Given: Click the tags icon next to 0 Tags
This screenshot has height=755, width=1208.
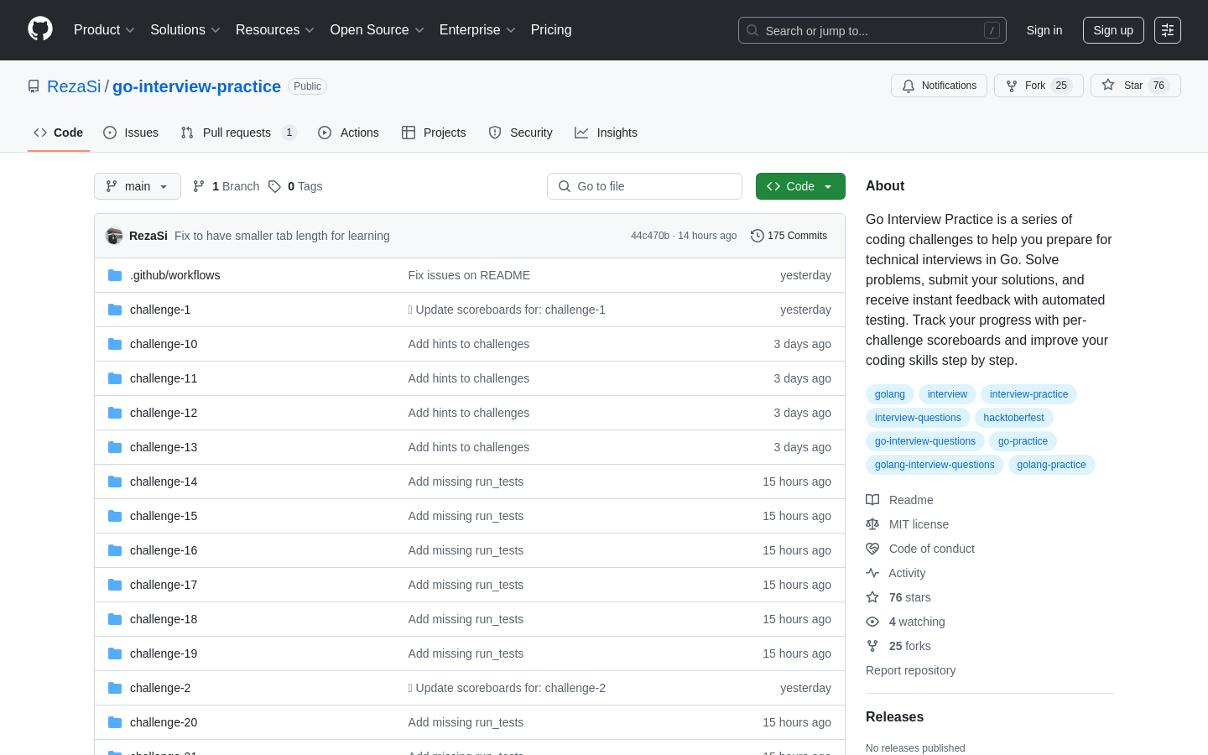Looking at the screenshot, I should (274, 186).
